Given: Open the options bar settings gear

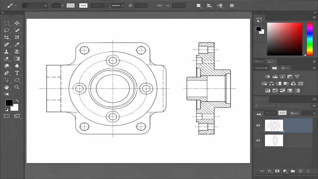Looking at the screenshot, I should (232, 6).
